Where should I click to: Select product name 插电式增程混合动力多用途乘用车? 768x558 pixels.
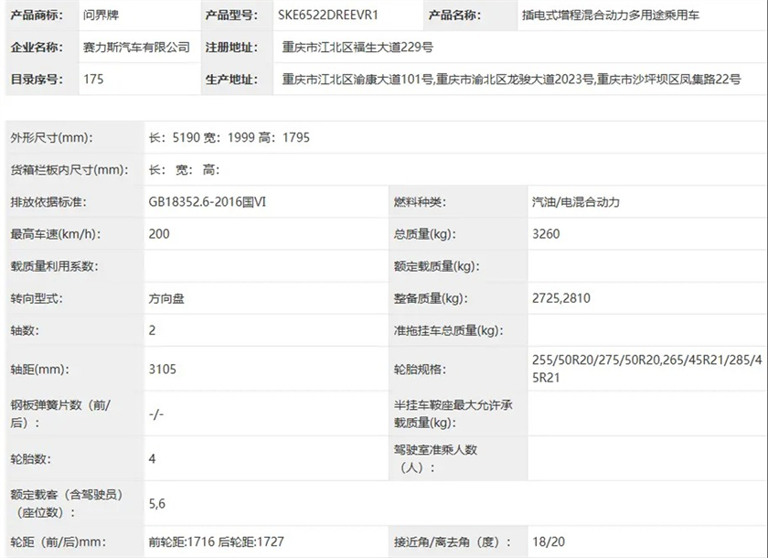611,15
